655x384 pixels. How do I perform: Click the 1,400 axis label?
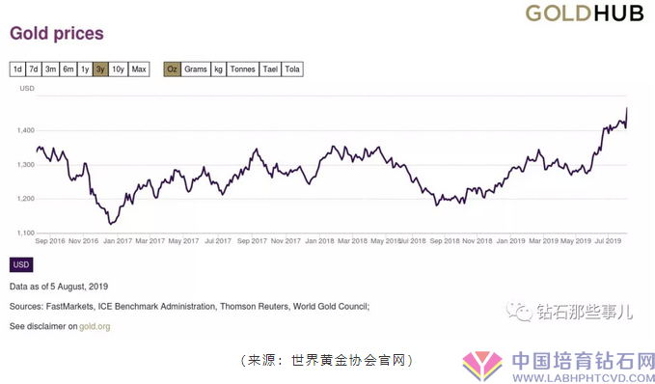click(25, 130)
